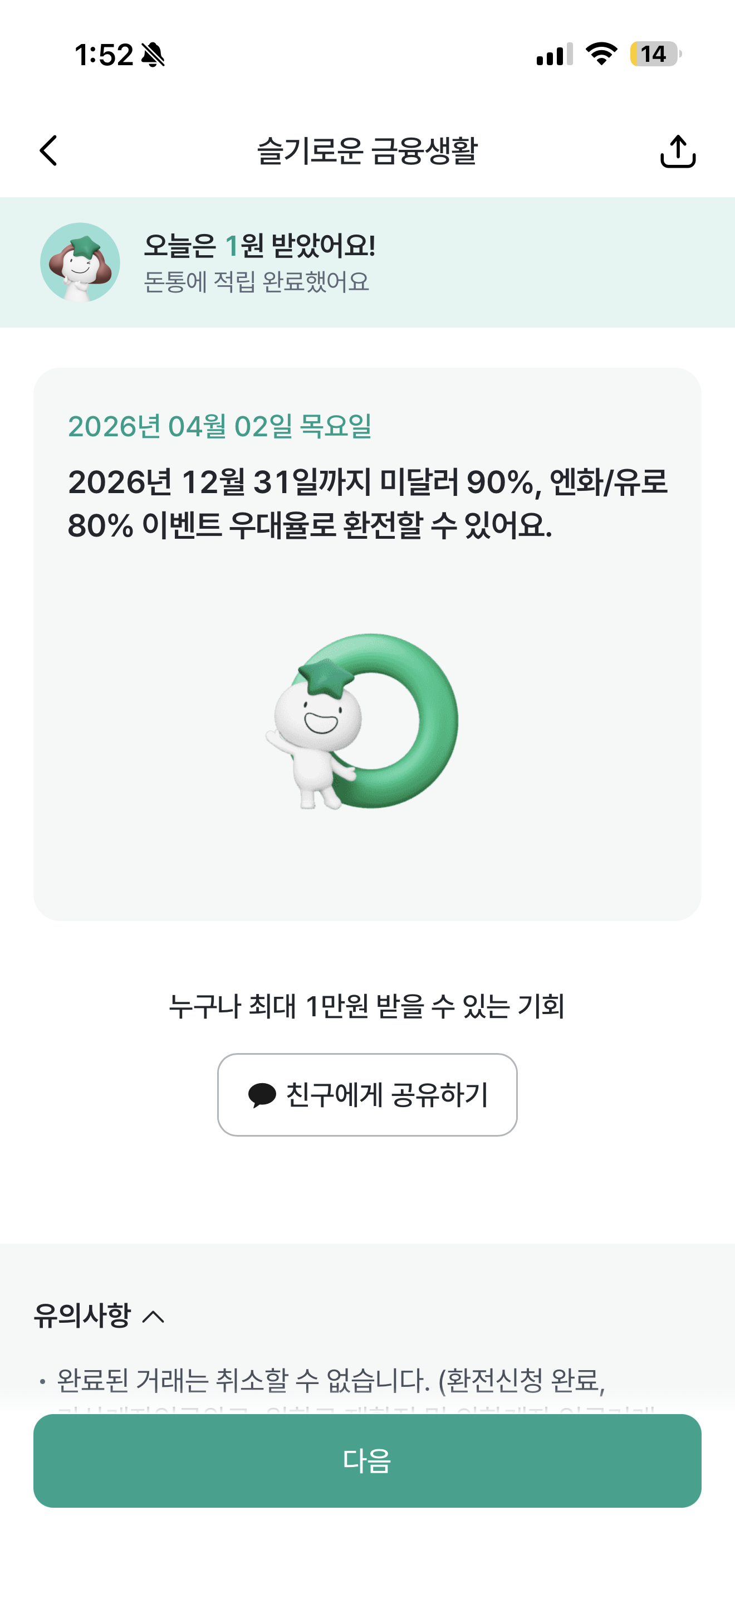Tap the green ring mascot illustration

362,721
